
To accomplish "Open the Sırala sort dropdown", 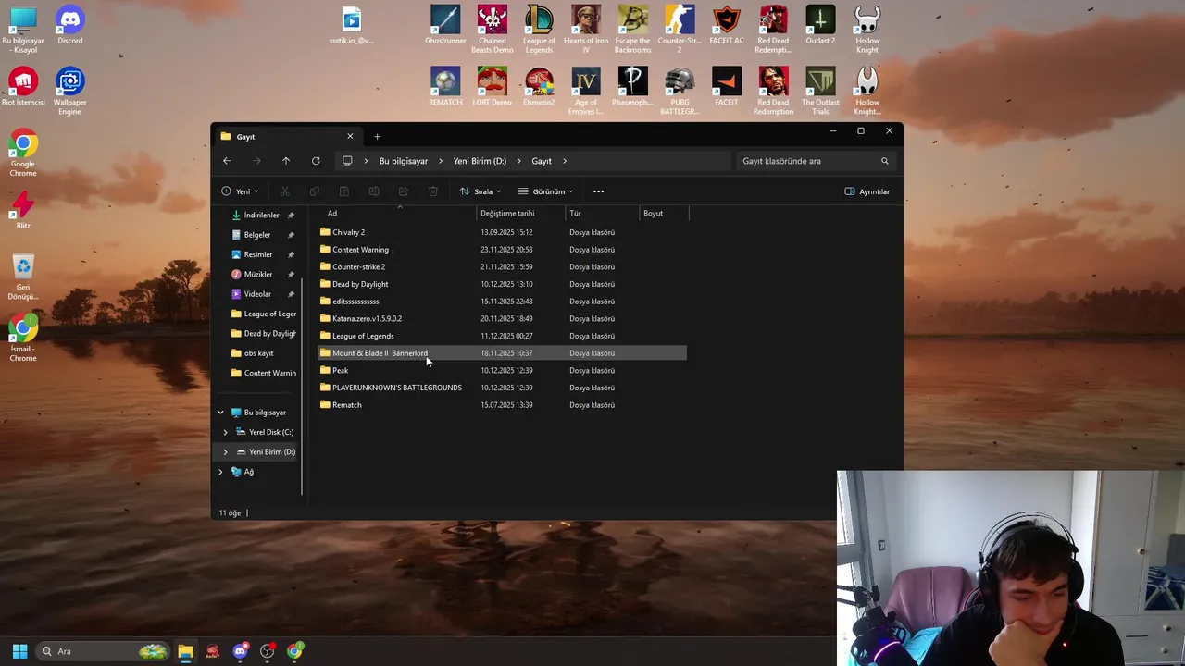I will click(480, 191).
